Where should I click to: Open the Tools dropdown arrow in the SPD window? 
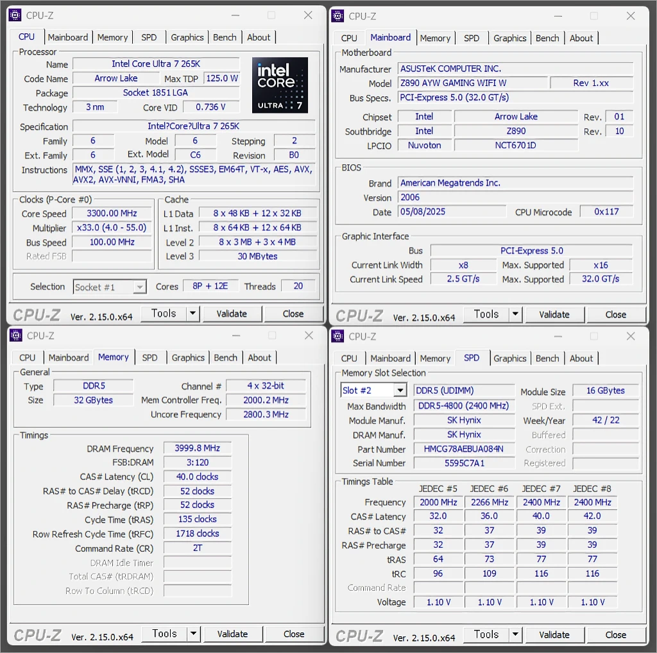[515, 634]
